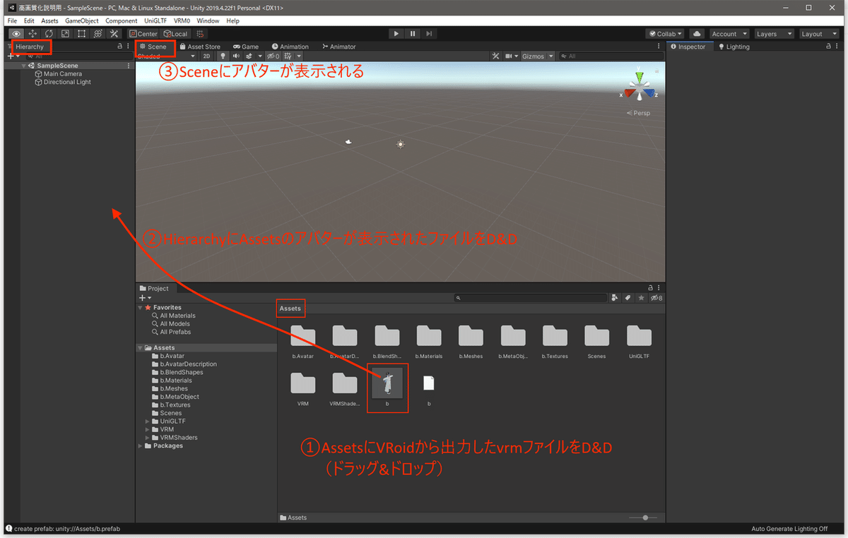This screenshot has width=848, height=538.
Task: Save search to Favorites star icon
Action: 642,298
